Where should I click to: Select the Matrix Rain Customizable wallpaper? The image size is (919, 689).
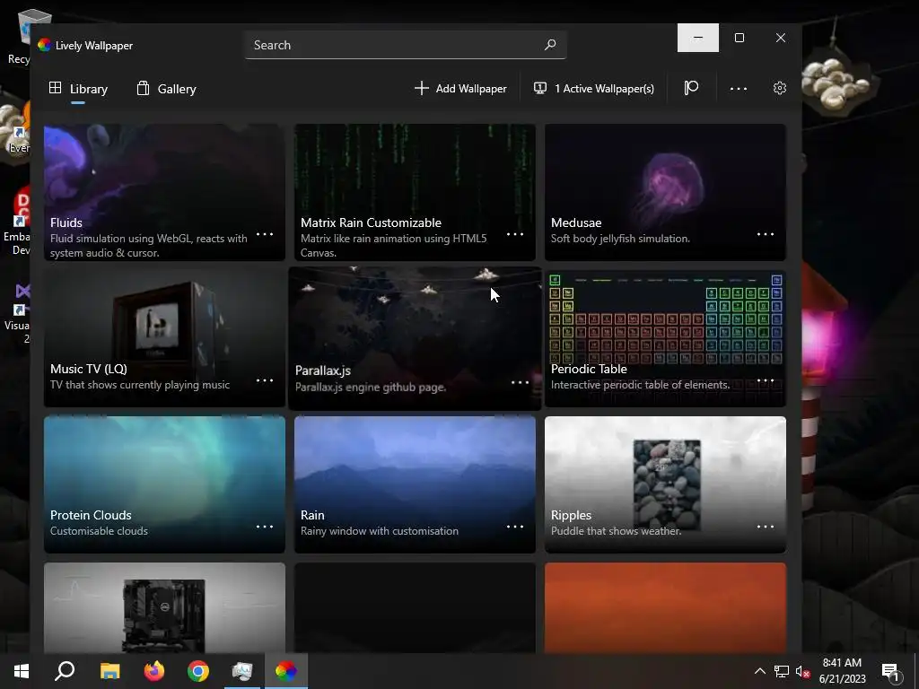415,192
